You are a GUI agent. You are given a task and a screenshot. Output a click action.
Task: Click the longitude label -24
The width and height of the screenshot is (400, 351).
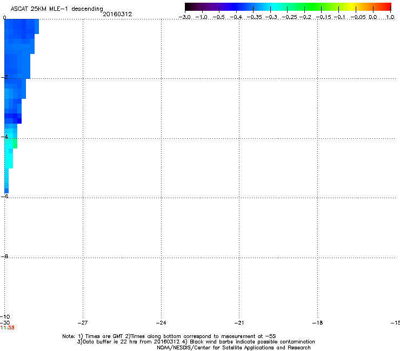point(161,323)
